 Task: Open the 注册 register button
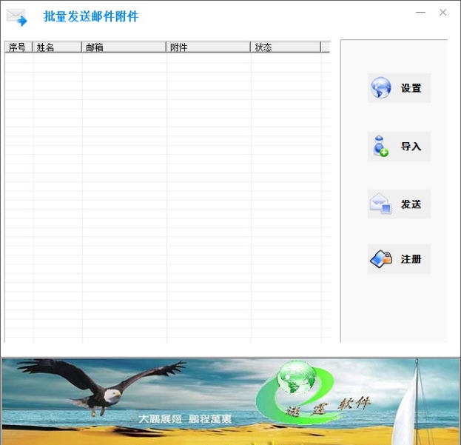coord(399,259)
